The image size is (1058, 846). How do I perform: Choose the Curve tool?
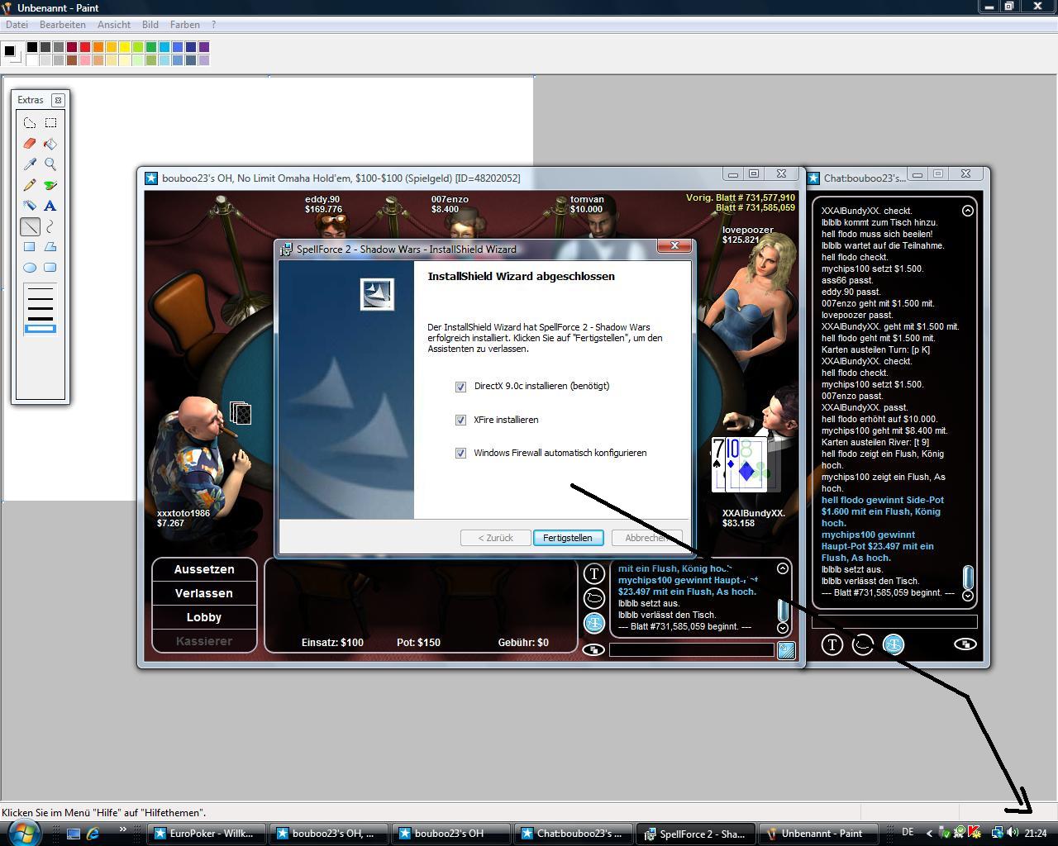click(50, 226)
